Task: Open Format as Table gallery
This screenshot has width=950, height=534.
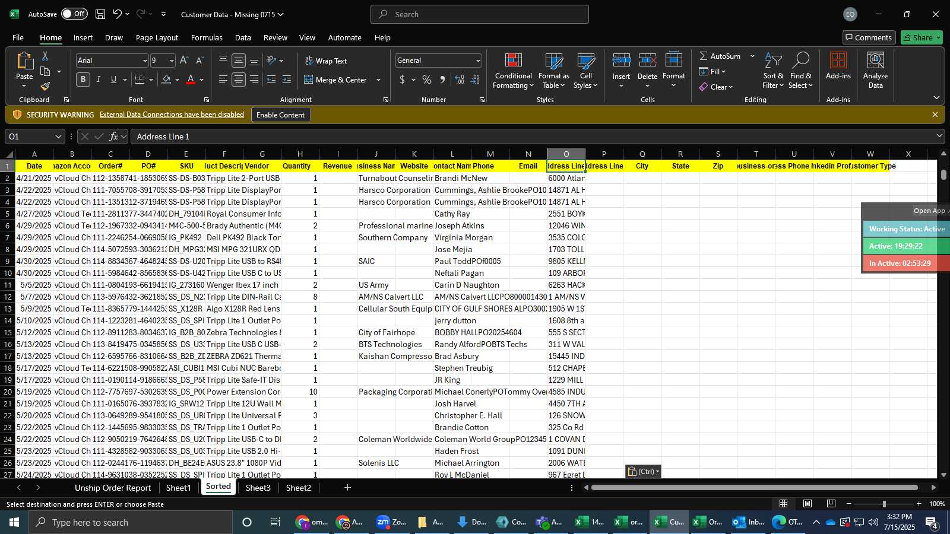Action: pos(554,71)
